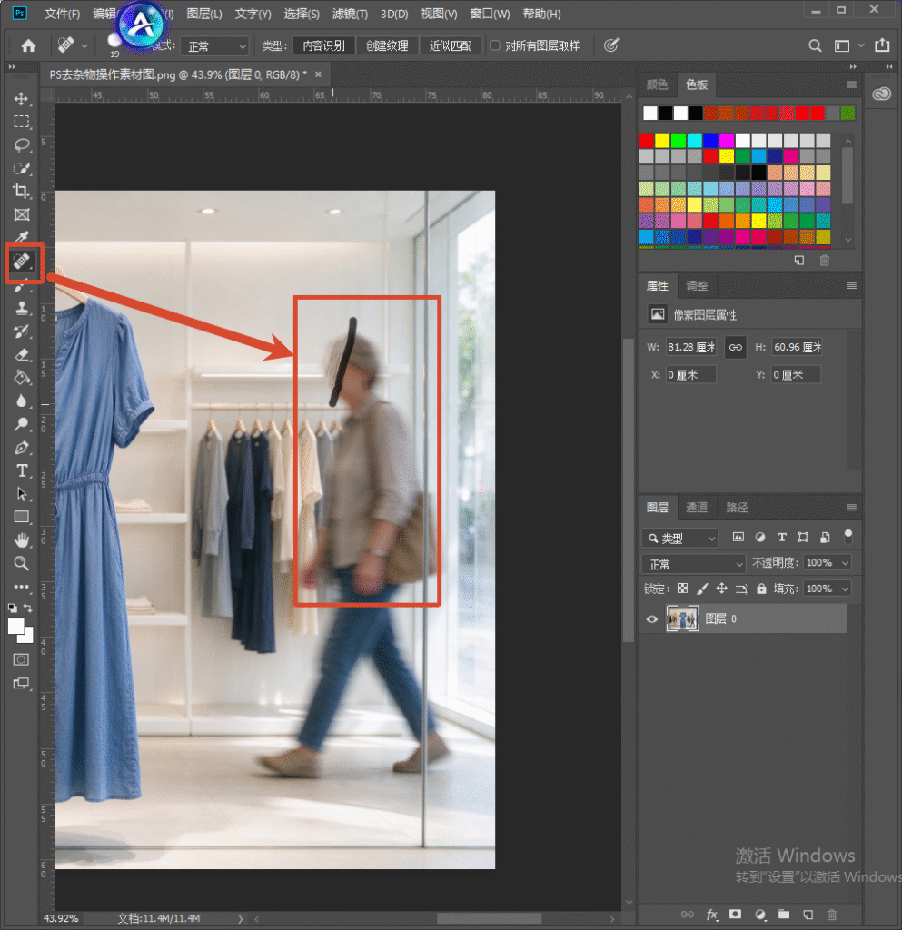
Task: Select the Horizontal Type tool
Action: 22,471
